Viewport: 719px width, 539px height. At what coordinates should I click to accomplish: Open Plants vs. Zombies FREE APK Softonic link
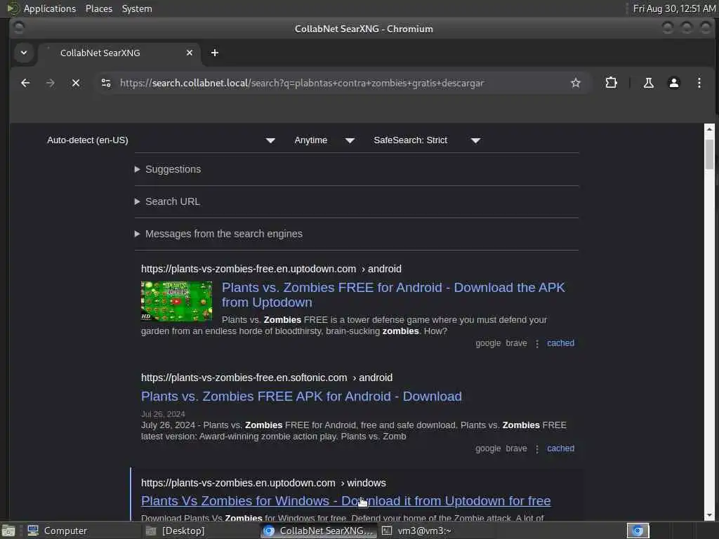point(301,397)
